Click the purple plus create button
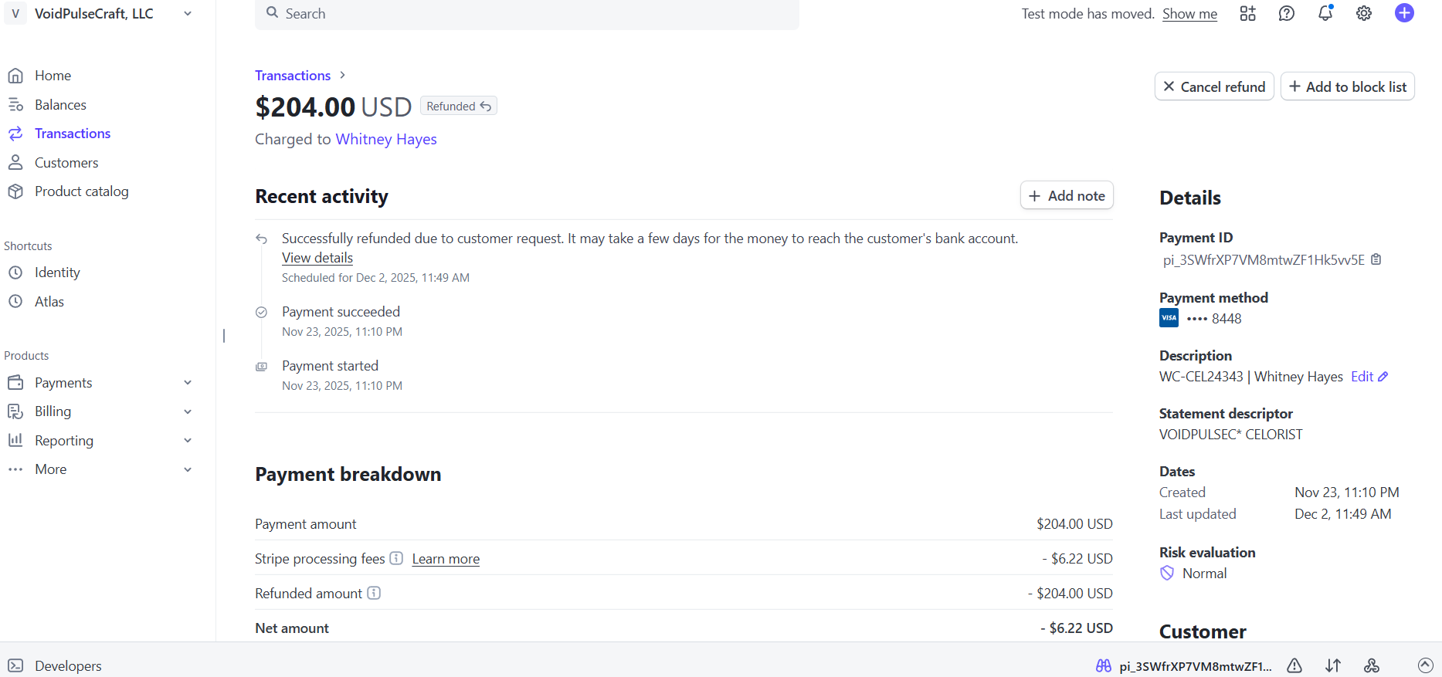This screenshot has width=1442, height=677. (x=1404, y=13)
